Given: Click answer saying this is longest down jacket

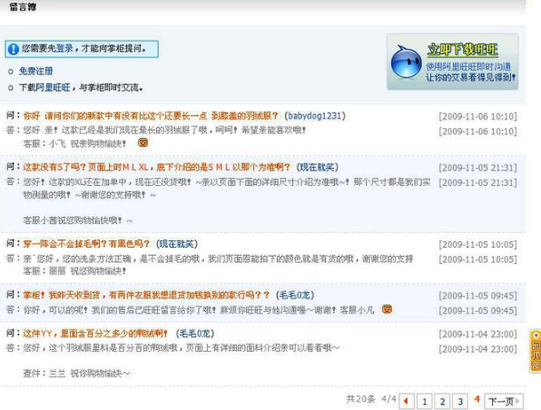Looking at the screenshot, I should pos(164,131).
